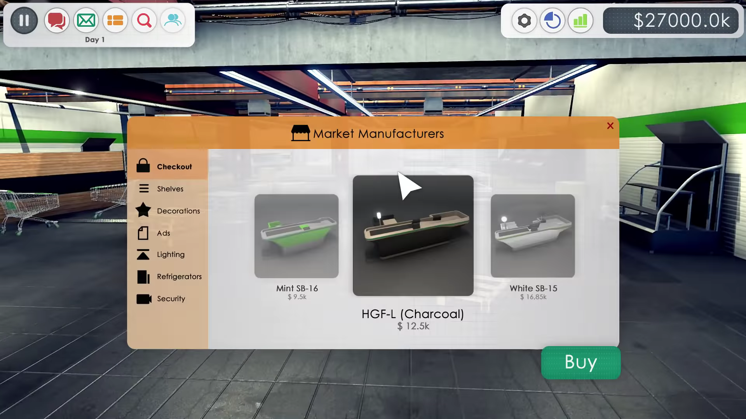This screenshot has width=746, height=419.
Task: Click the Security camera icon
Action: click(144, 299)
